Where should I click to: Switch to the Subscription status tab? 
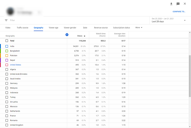122,28
